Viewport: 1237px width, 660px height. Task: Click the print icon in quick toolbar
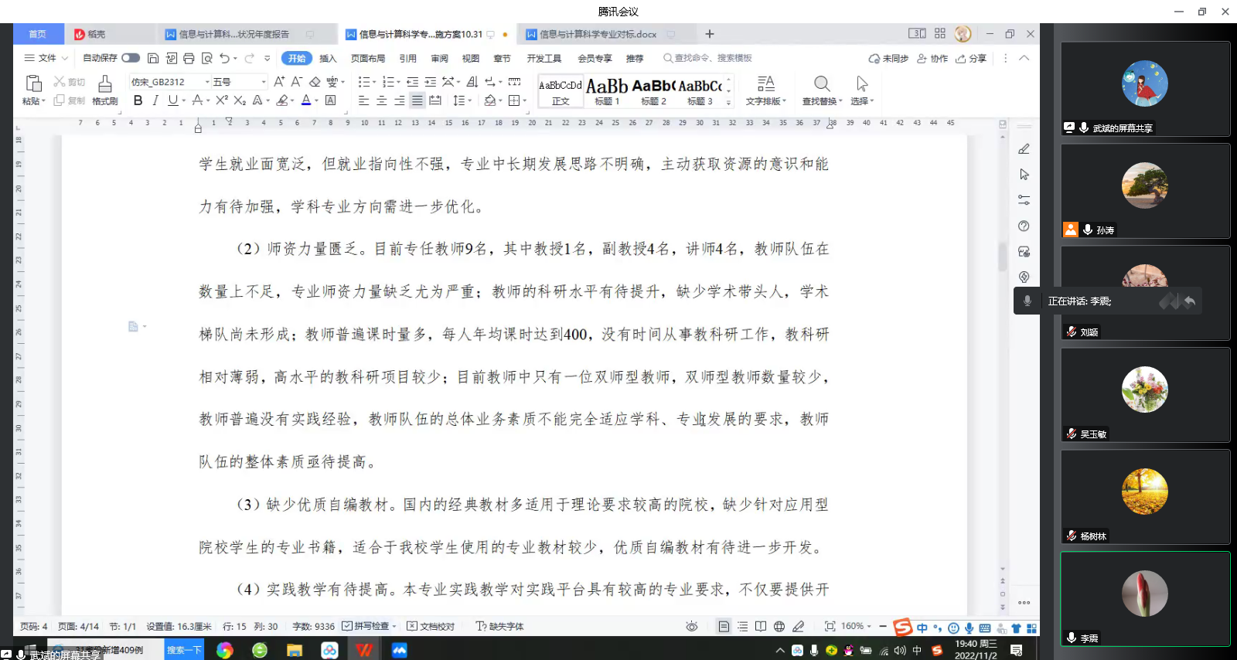pos(189,58)
